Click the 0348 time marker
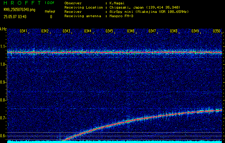 tap(173, 31)
